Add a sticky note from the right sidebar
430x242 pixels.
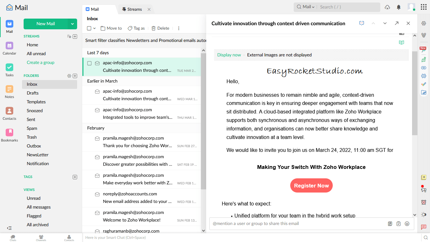click(424, 177)
